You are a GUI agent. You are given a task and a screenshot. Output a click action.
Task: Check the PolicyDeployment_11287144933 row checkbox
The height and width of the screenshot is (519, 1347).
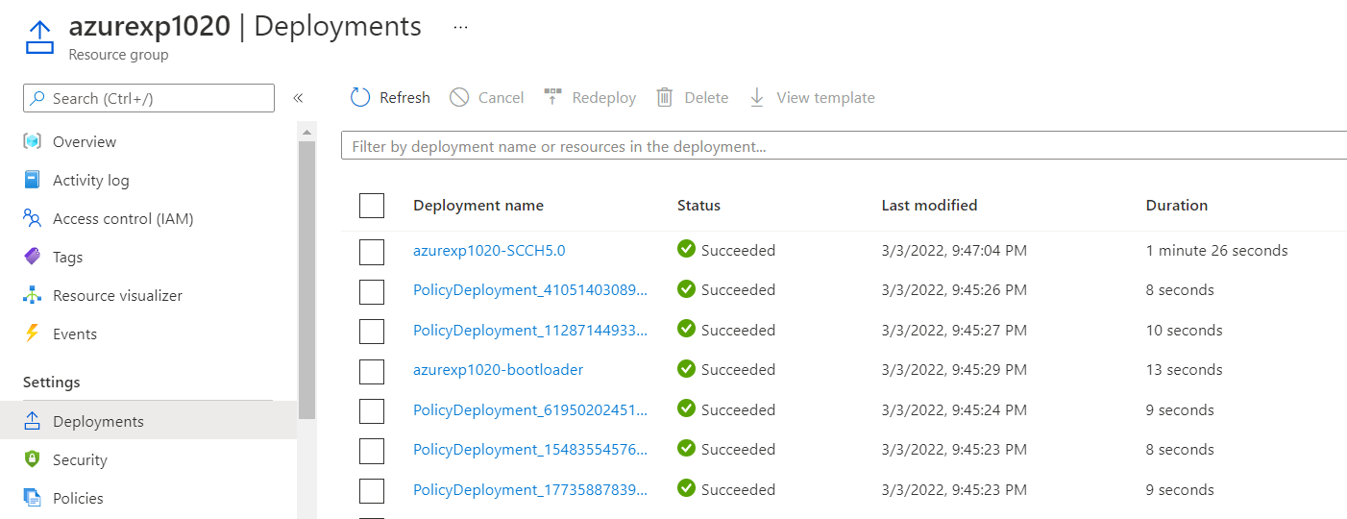(372, 332)
